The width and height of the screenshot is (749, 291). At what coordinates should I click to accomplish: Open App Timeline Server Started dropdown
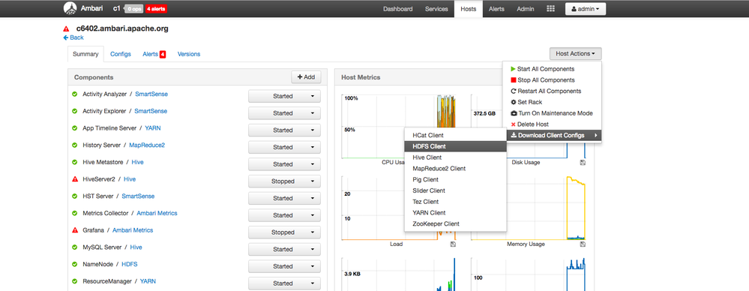click(284, 130)
